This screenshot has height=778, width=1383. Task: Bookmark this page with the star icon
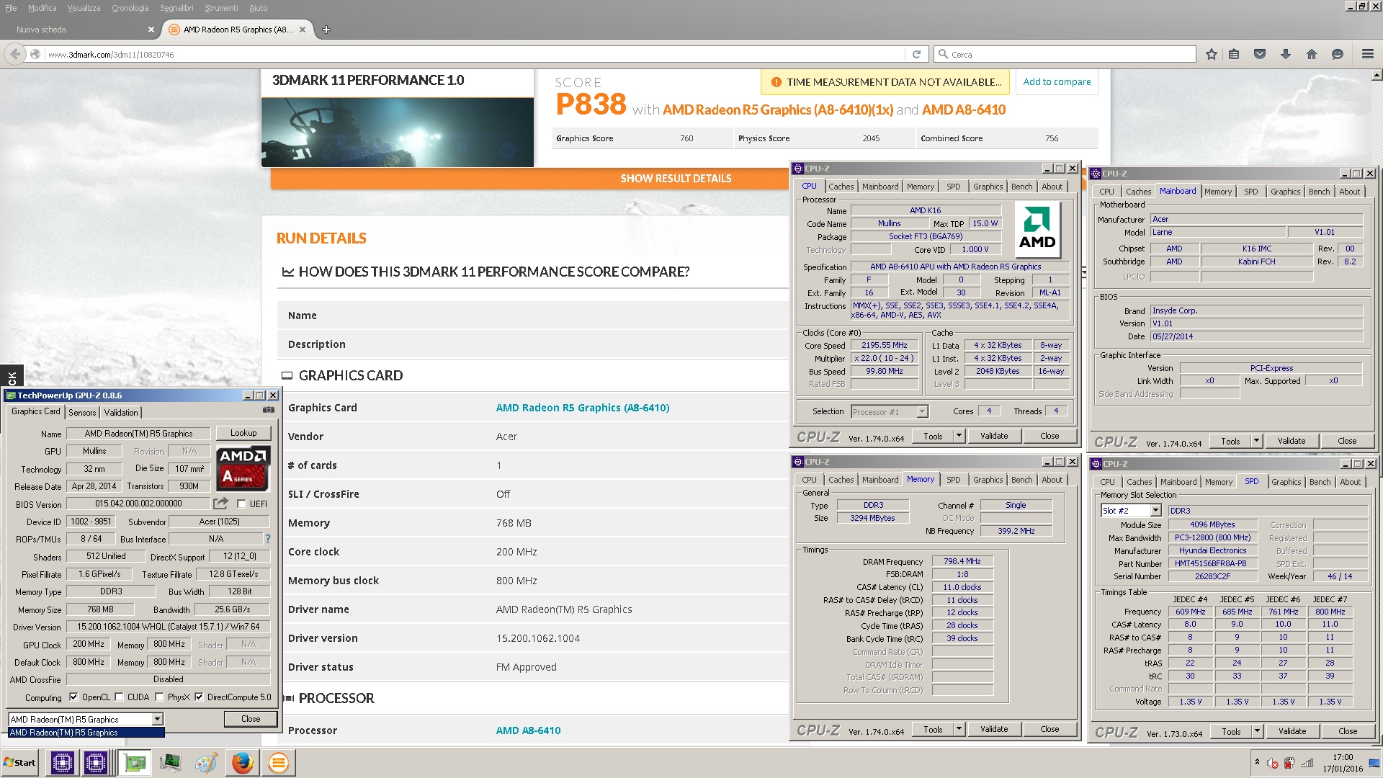(x=1212, y=54)
